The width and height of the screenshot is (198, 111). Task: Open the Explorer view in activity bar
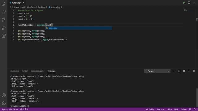(4, 4)
